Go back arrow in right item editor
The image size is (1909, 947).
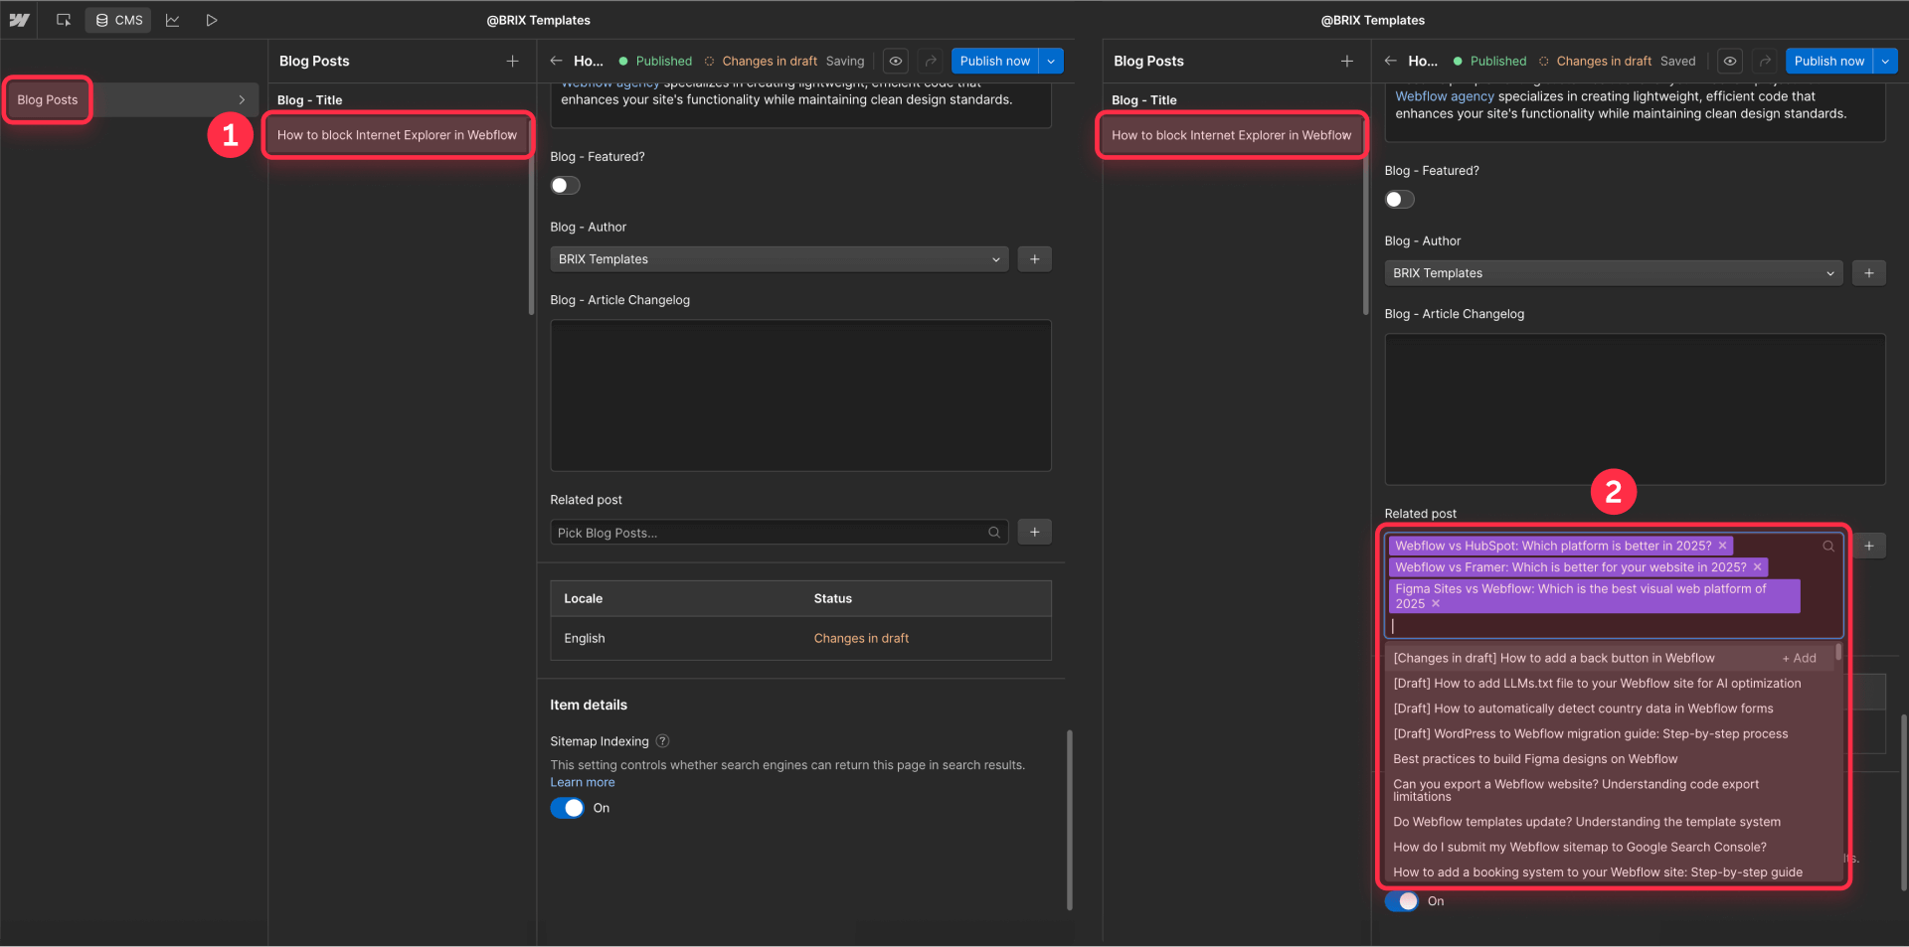point(1391,61)
